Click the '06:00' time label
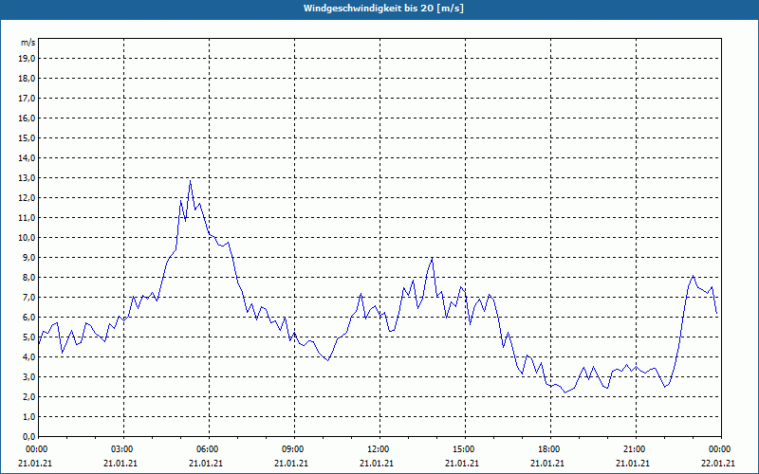Screen dimensions: 759x474 pyautogui.click(x=207, y=449)
